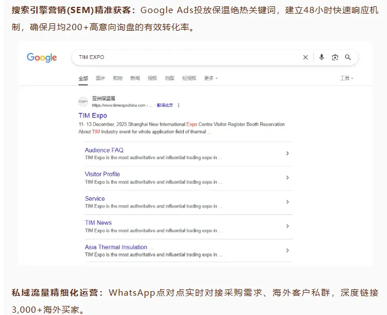Click into the TIM EXPO search field
The width and height of the screenshot is (387, 315).
click(x=188, y=57)
